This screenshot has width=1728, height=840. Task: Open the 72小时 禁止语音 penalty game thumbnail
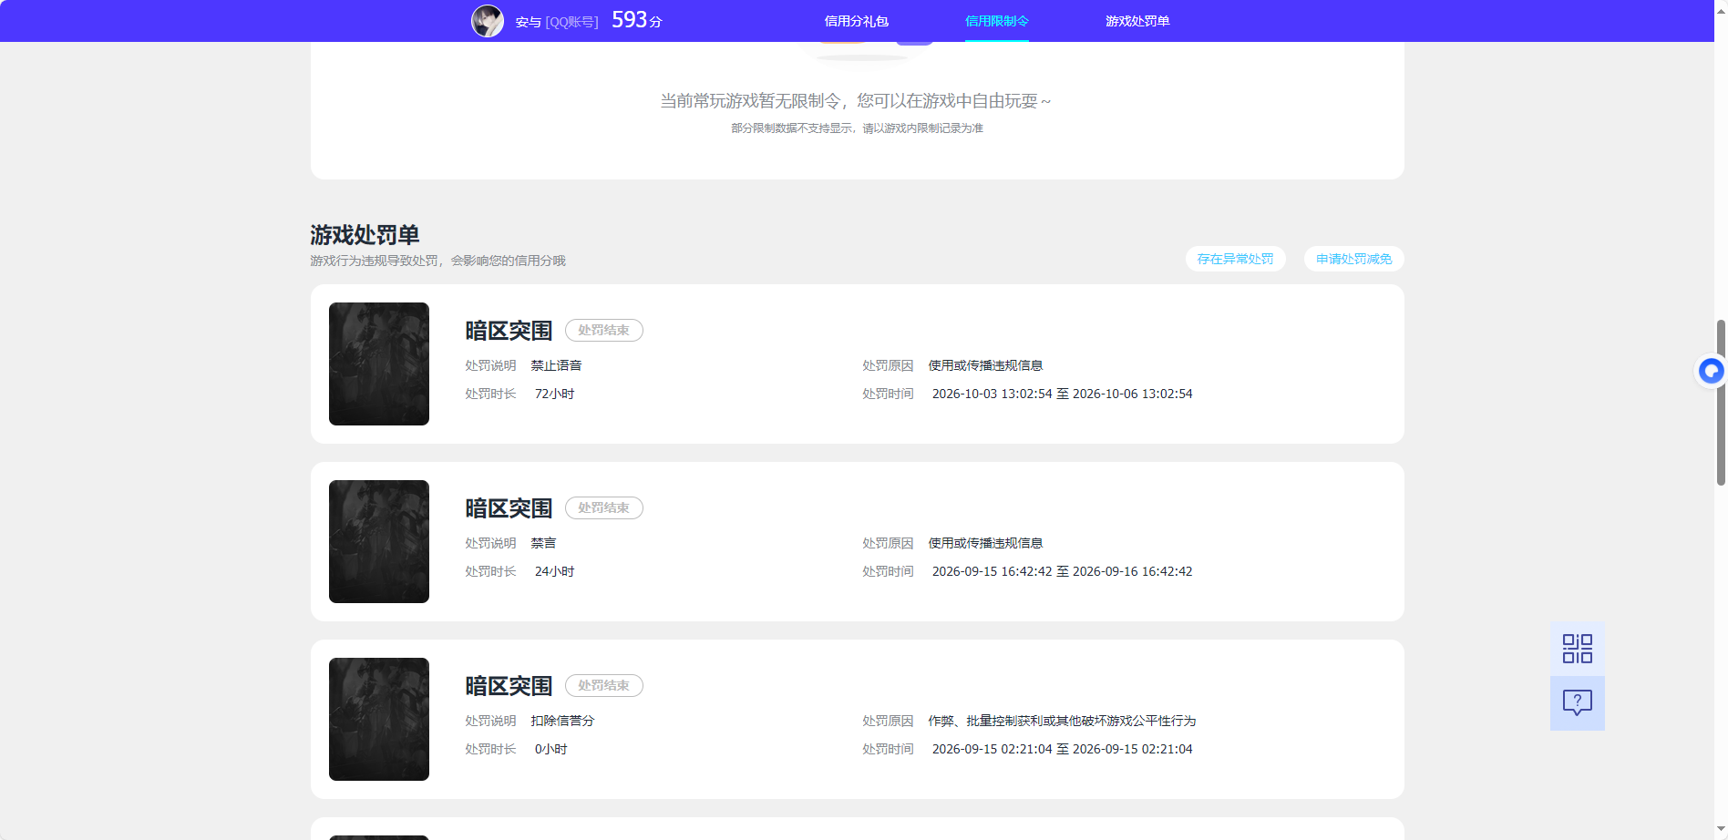tap(379, 364)
